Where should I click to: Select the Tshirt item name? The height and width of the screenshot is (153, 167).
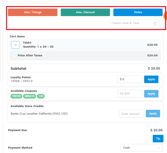pos(27,43)
